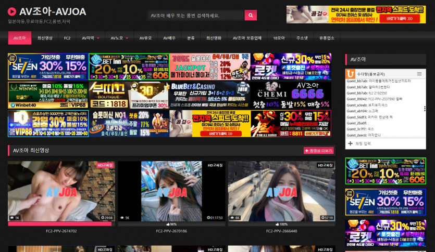
Task: Expand the AV노모 dropdown menu
Action: [x=119, y=38]
